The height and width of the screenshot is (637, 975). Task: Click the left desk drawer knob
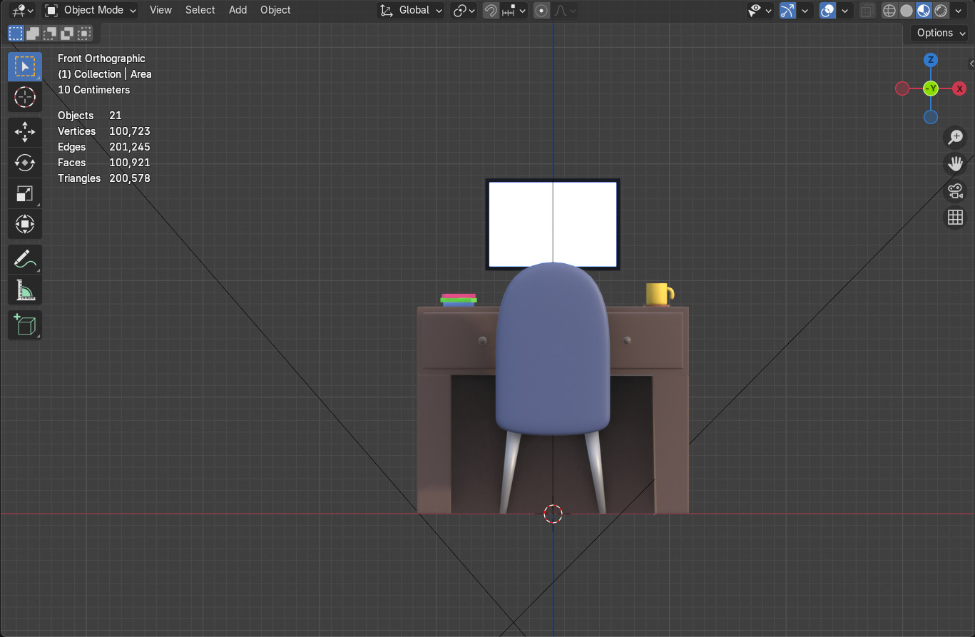pyautogui.click(x=482, y=341)
